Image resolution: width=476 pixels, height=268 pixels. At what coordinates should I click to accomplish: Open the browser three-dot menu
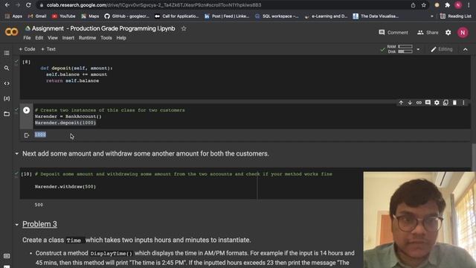point(469,5)
